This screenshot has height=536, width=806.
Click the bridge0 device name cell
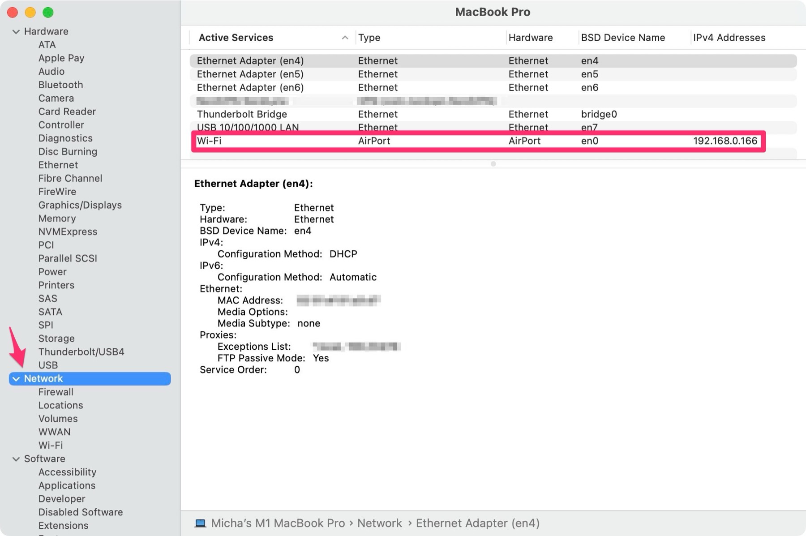[599, 114]
